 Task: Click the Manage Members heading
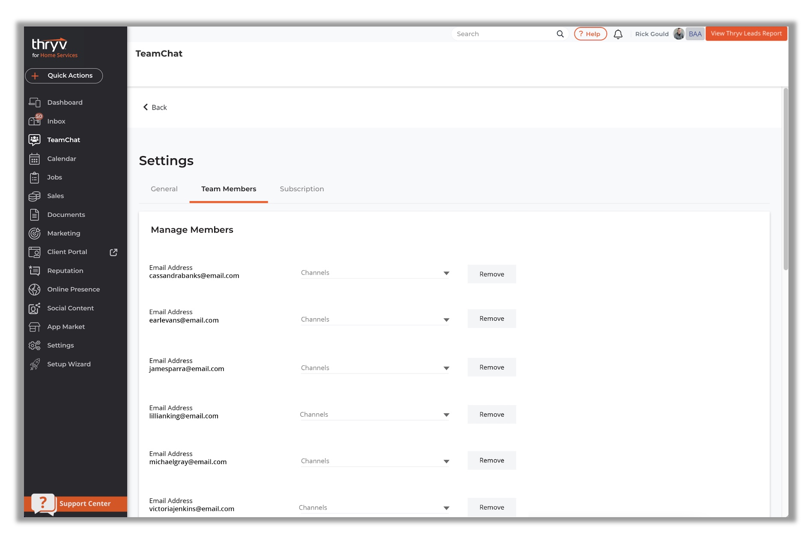192,230
